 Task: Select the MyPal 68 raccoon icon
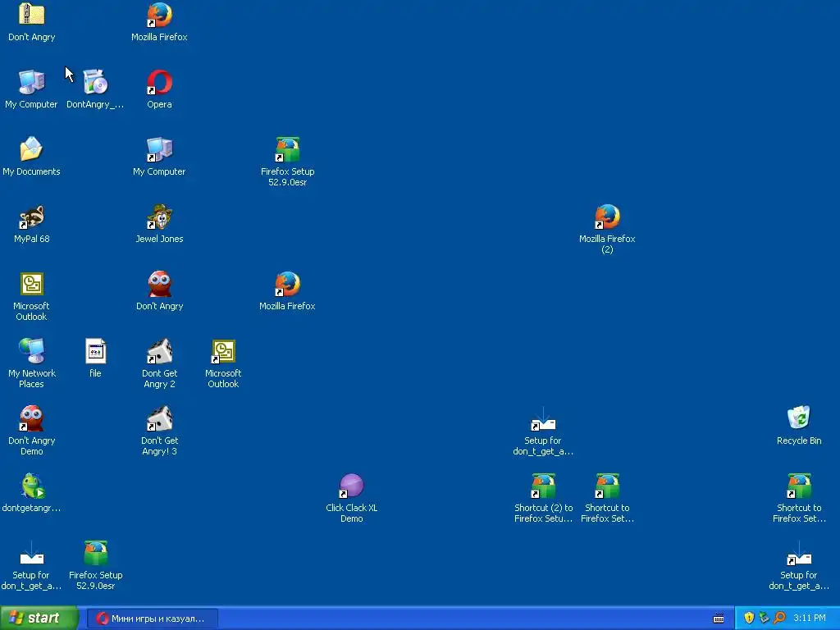point(32,217)
